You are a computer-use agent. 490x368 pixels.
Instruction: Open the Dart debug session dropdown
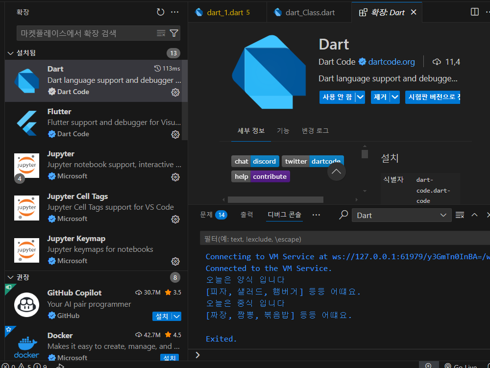pyautogui.click(x=401, y=215)
